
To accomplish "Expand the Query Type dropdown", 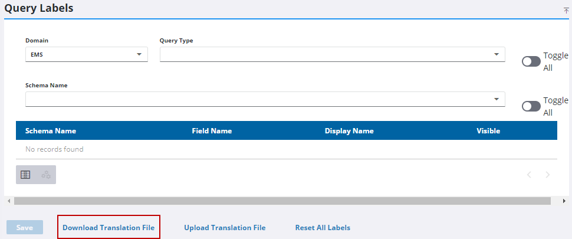I will 332,54.
